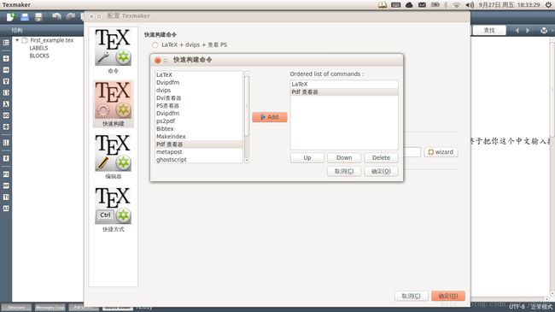Select metapost in available commands list
The height and width of the screenshot is (312, 555).
199,152
